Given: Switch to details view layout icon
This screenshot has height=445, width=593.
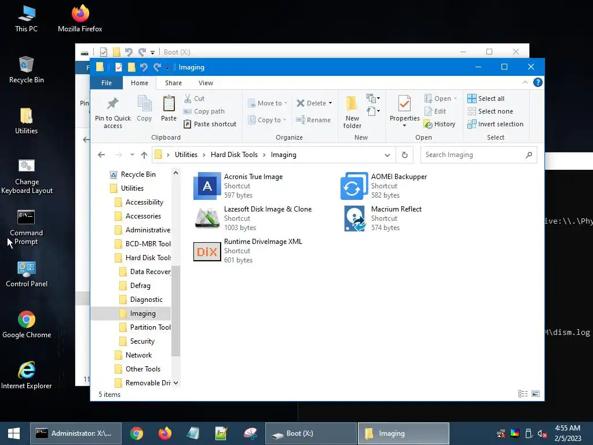Looking at the screenshot, I should pos(523,394).
